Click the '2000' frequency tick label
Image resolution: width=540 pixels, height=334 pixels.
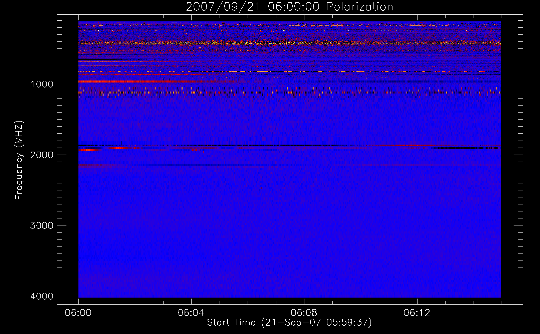(42, 155)
